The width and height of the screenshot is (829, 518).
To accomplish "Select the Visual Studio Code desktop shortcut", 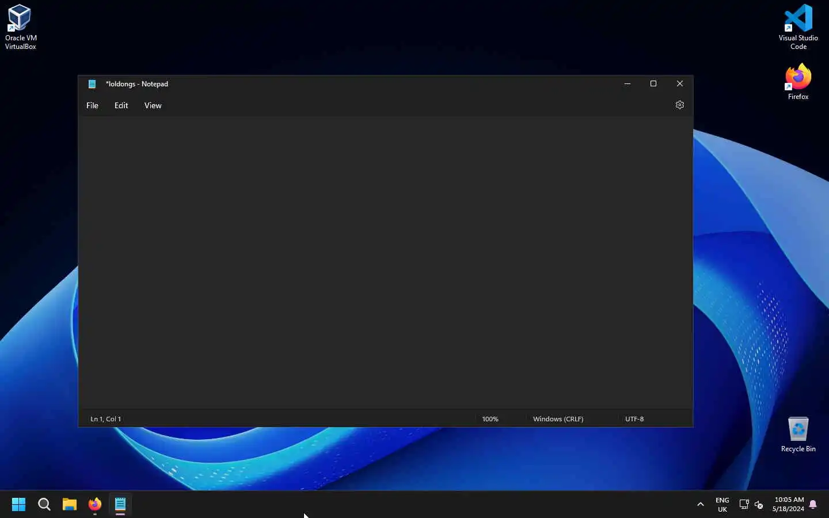I will click(x=798, y=27).
